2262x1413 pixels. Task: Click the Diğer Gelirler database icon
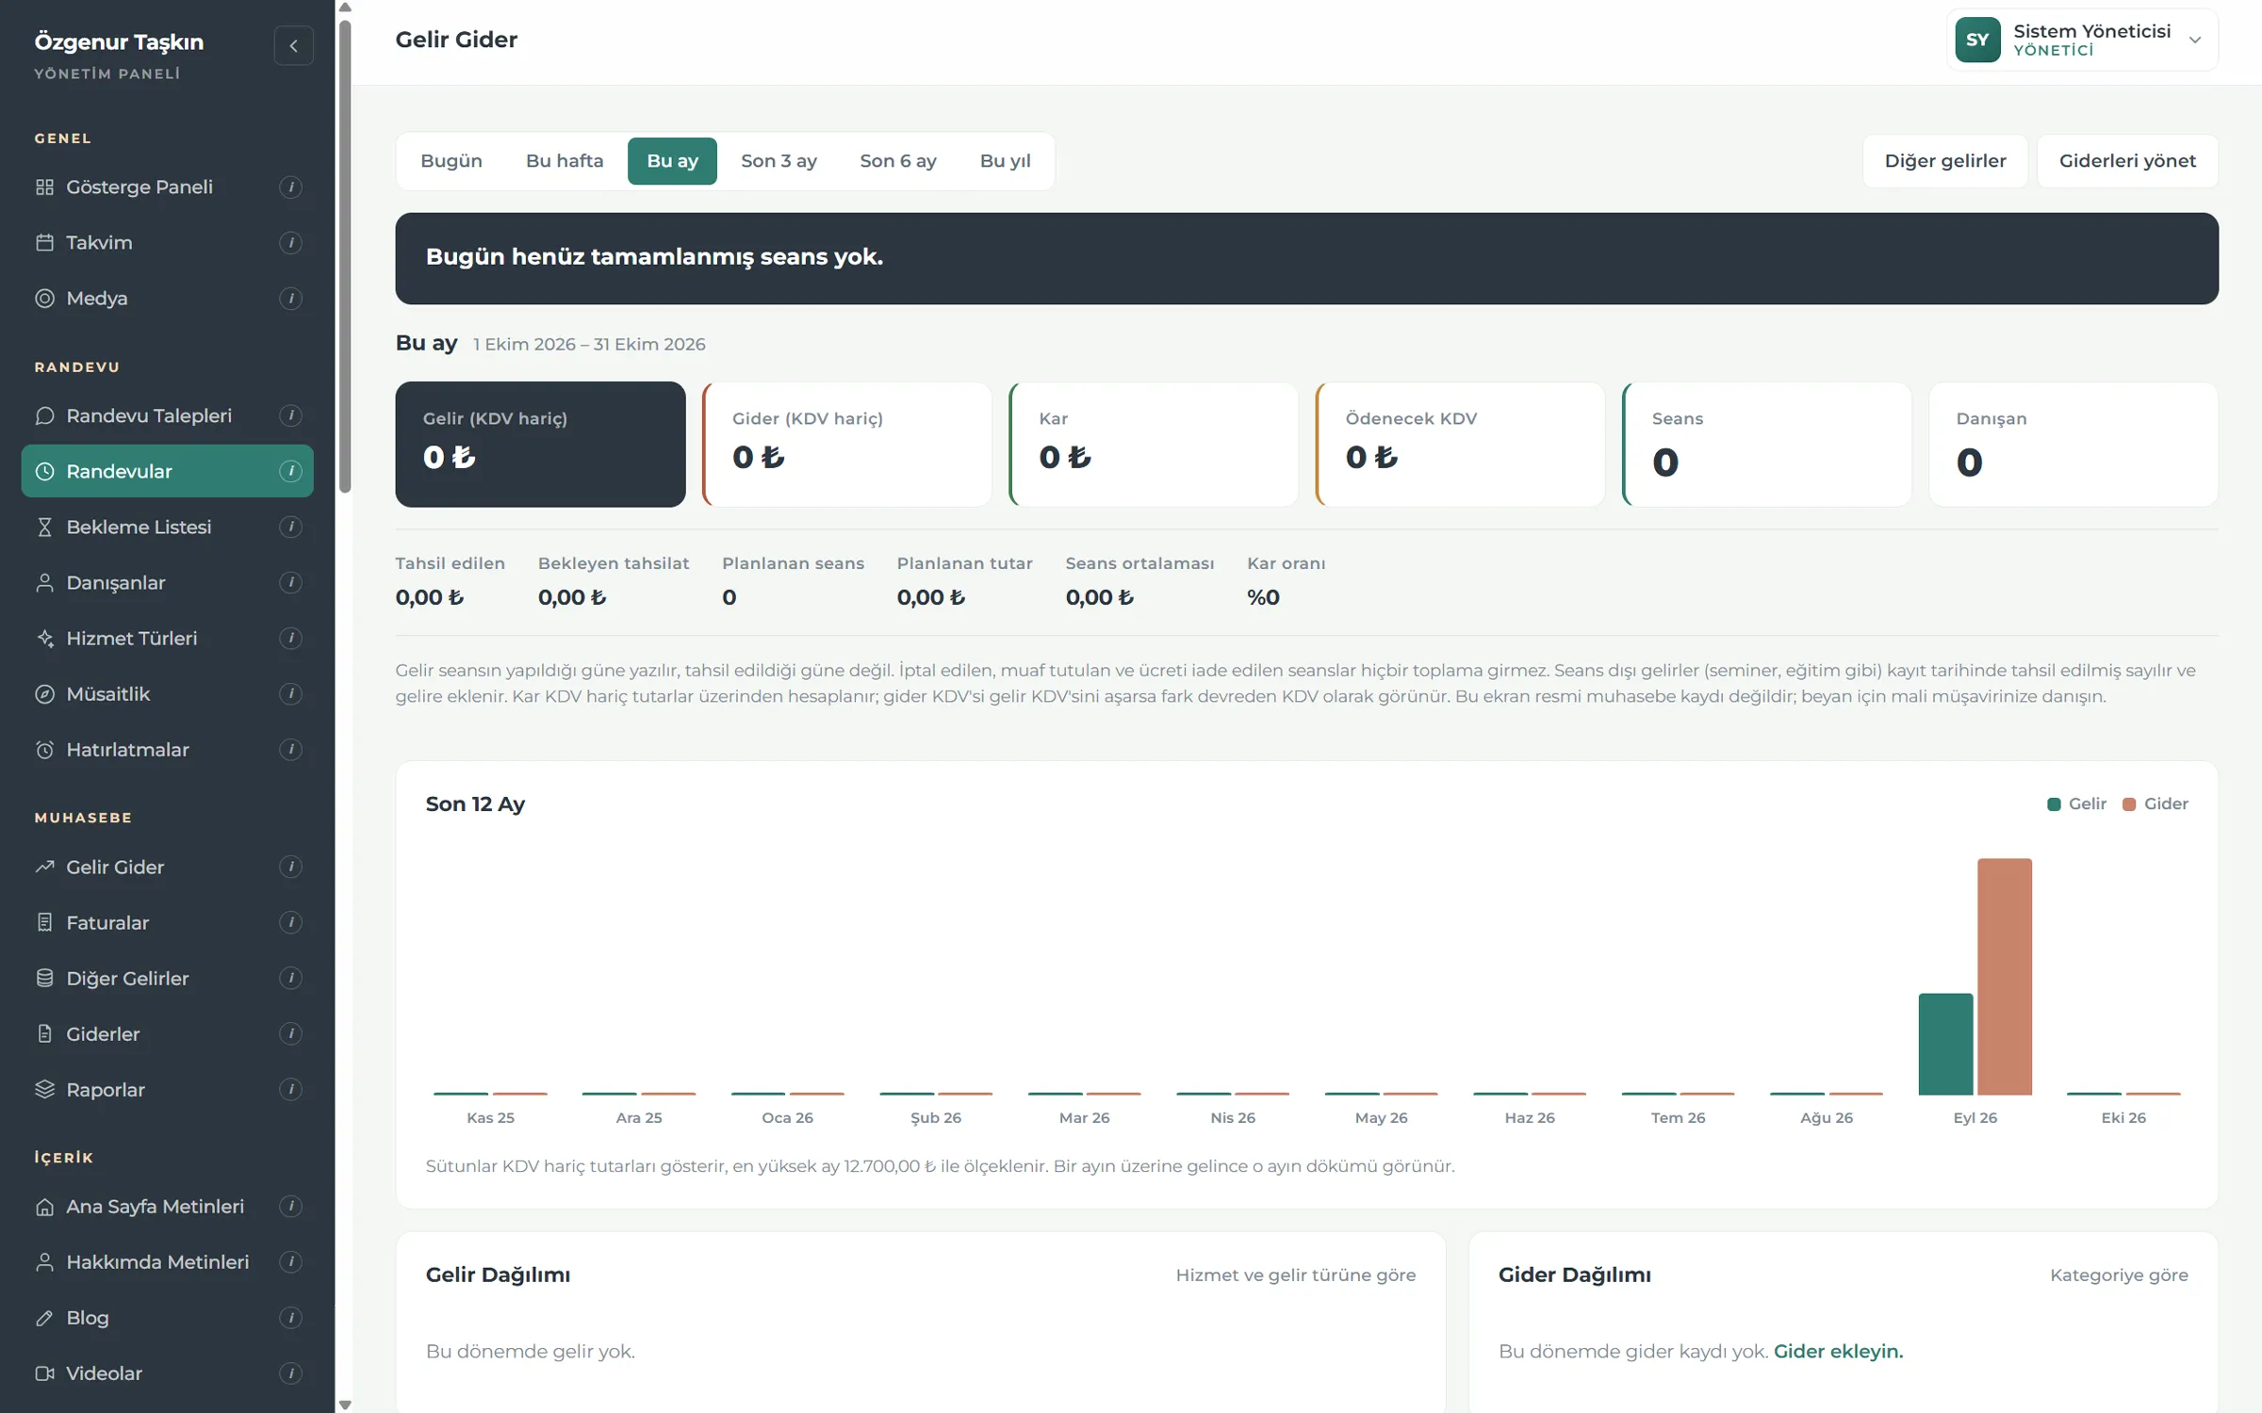pos(44,978)
